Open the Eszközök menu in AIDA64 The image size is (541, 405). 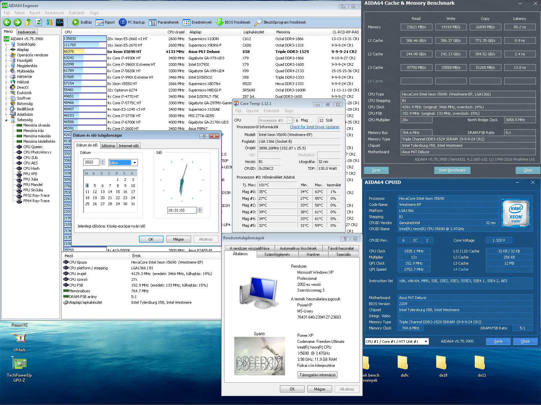[x=77, y=13]
